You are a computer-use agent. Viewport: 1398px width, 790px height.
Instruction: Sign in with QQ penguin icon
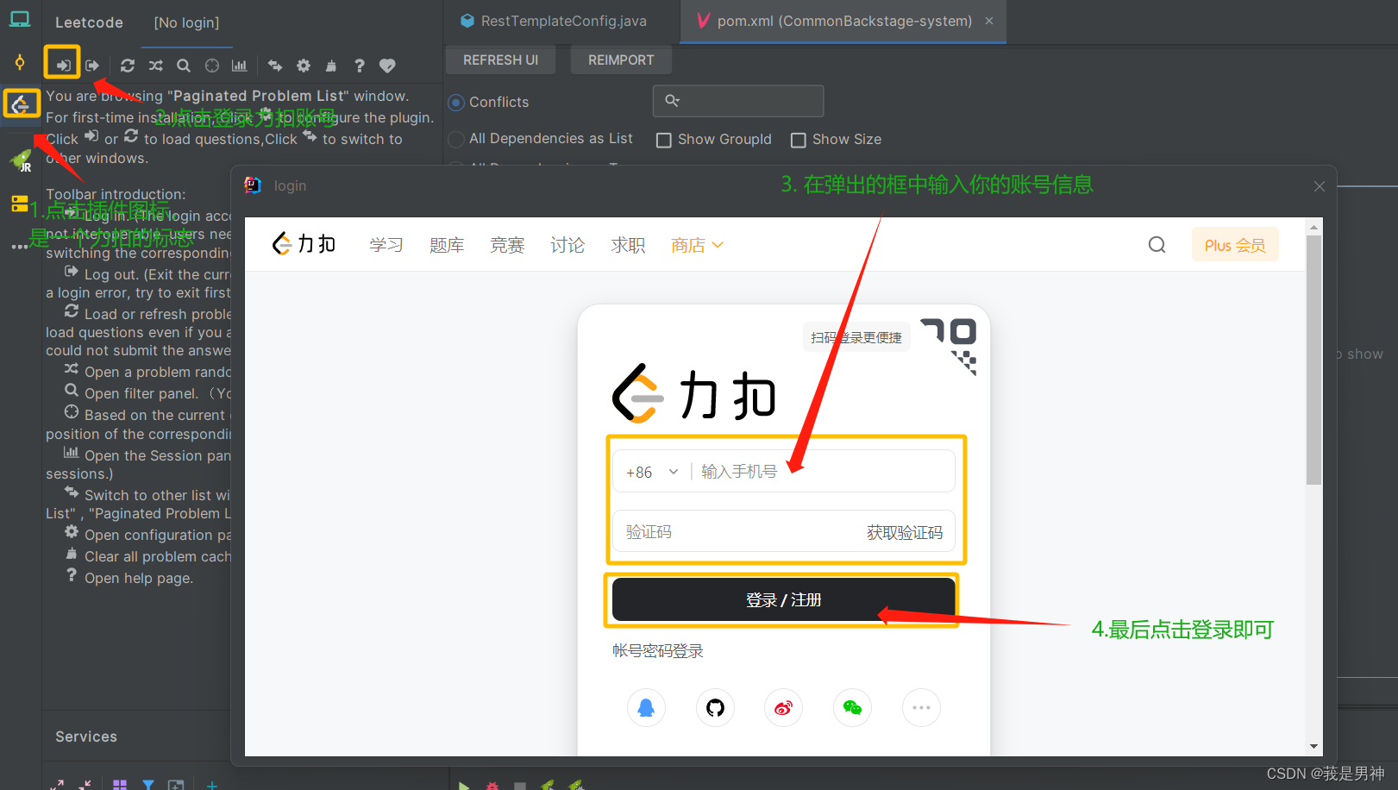[646, 708]
